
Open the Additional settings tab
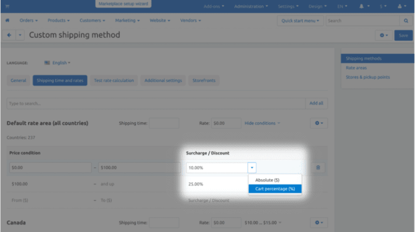(x=163, y=80)
